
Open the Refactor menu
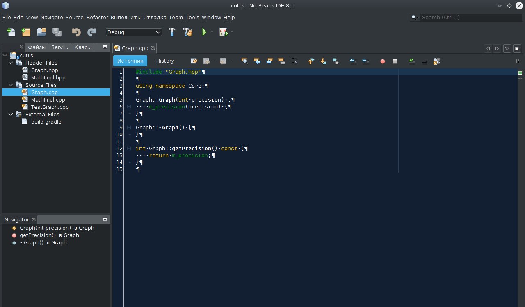[97, 18]
